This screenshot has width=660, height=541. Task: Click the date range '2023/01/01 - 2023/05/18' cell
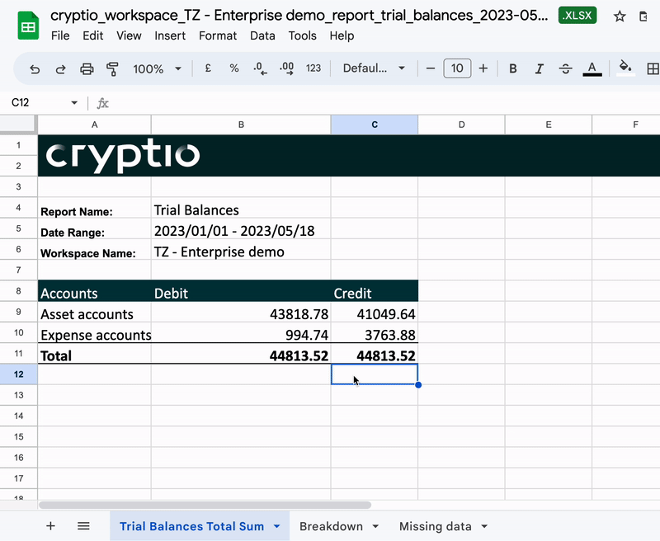click(x=241, y=228)
